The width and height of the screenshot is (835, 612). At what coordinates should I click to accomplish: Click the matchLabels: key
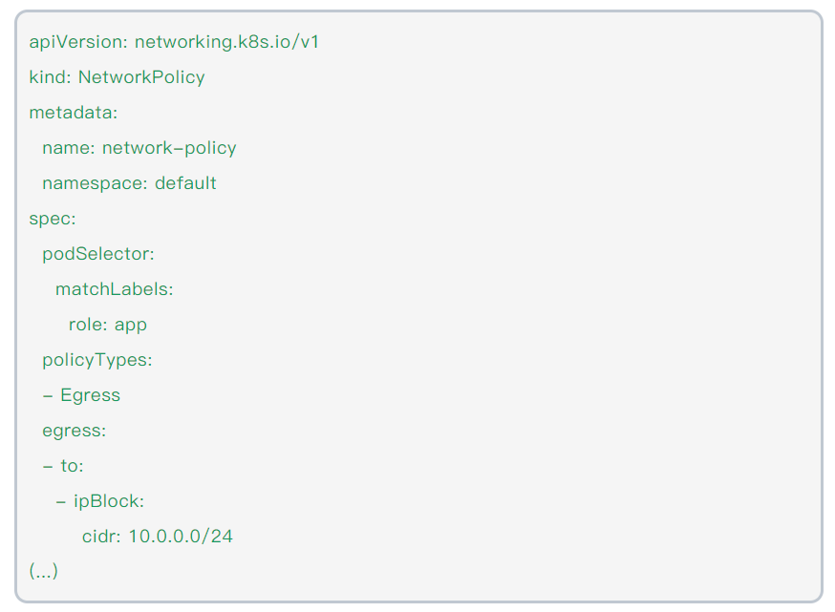(114, 289)
